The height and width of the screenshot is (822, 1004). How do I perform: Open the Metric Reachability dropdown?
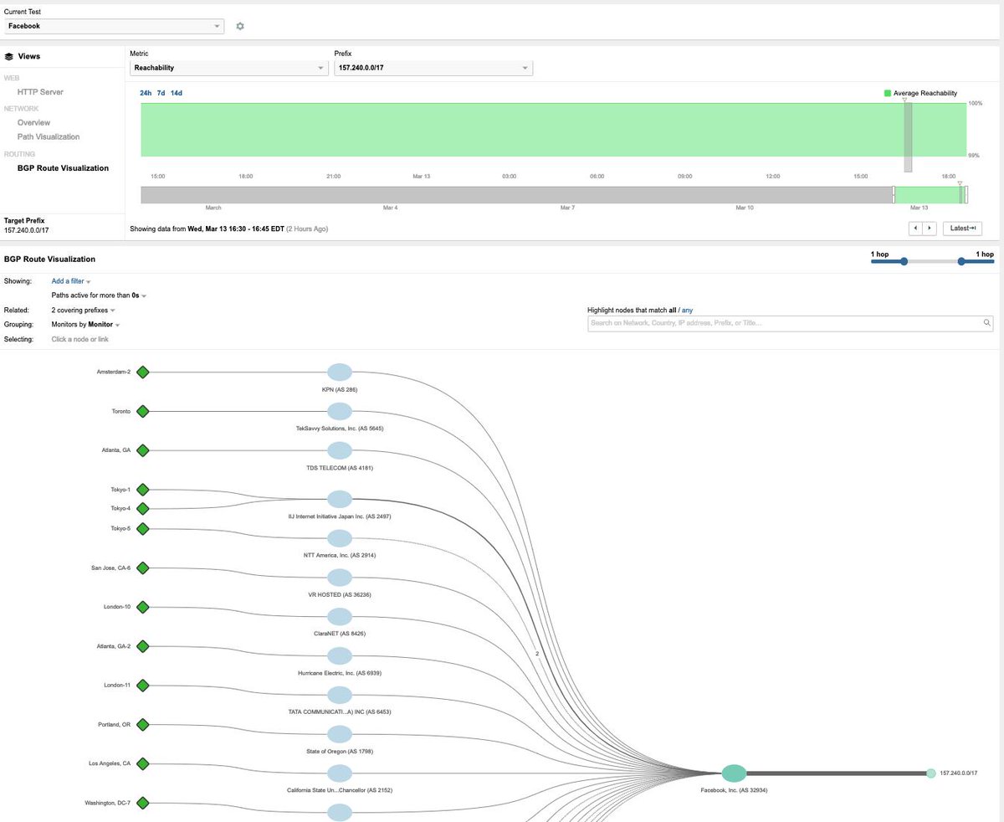coord(229,68)
